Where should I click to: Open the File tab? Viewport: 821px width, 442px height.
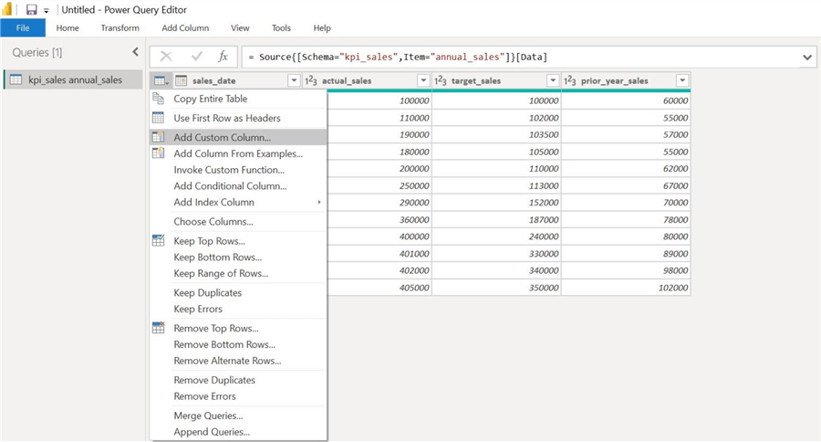click(23, 27)
